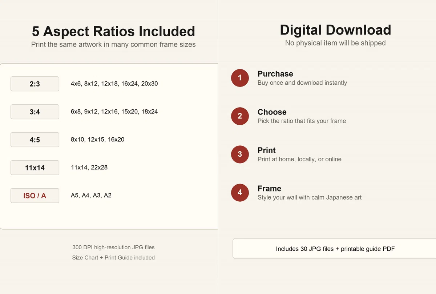
Task: Click the Choose step heading
Action: (272, 112)
